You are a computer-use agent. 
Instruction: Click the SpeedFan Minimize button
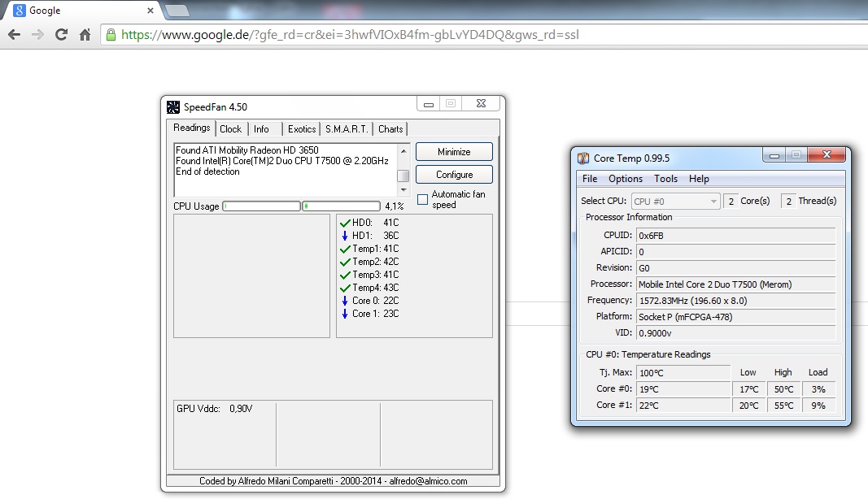454,152
